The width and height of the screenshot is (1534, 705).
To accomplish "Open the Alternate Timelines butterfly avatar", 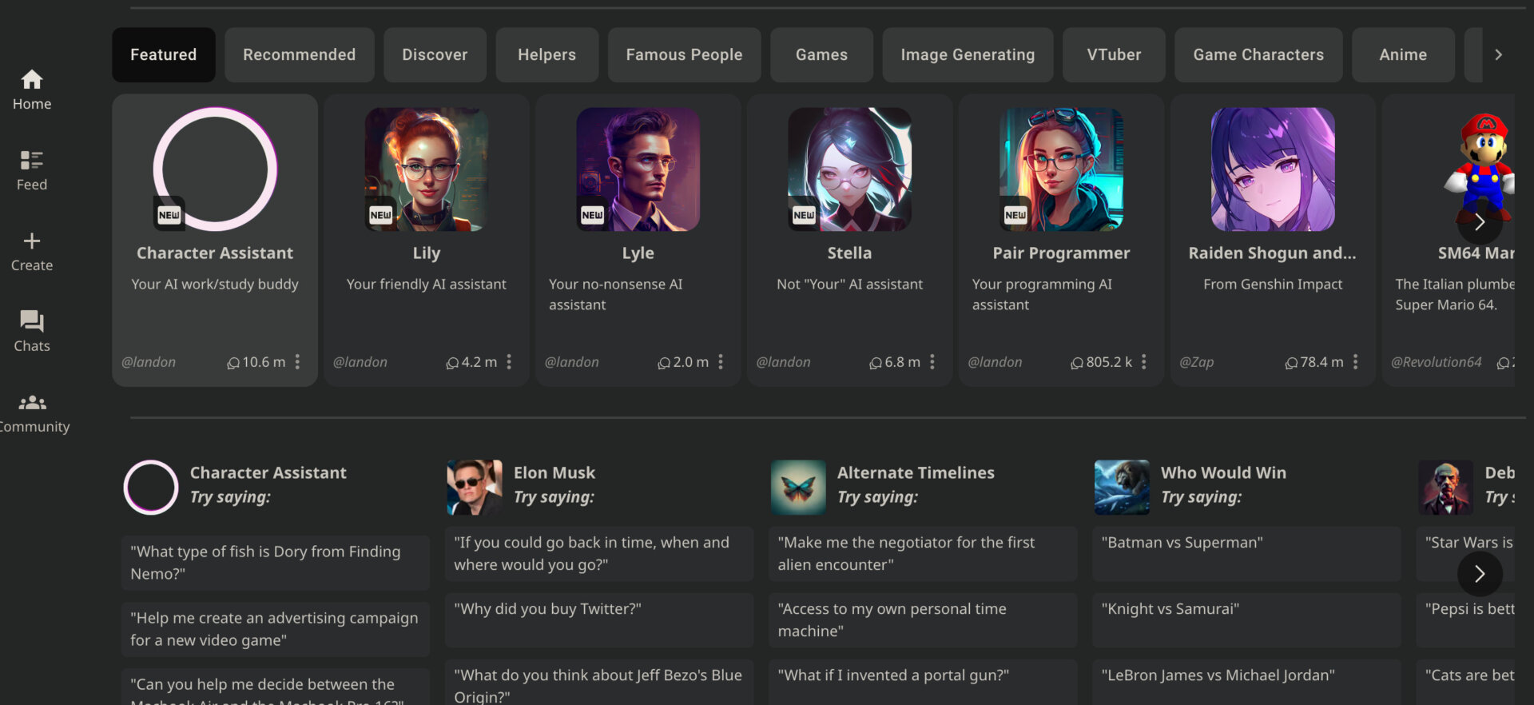I will click(x=798, y=487).
